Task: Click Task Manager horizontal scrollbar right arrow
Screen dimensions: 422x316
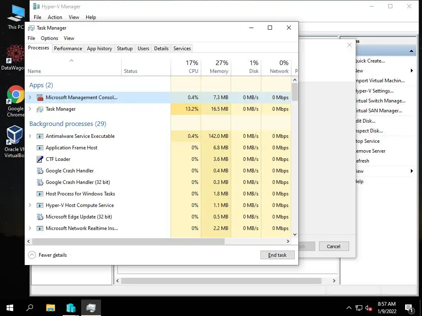Action: pyautogui.click(x=288, y=241)
